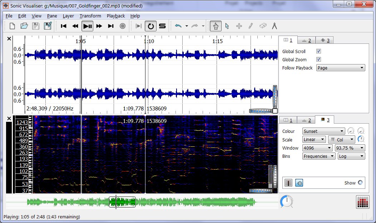Click the green overview waveform selection box

(x=122, y=202)
